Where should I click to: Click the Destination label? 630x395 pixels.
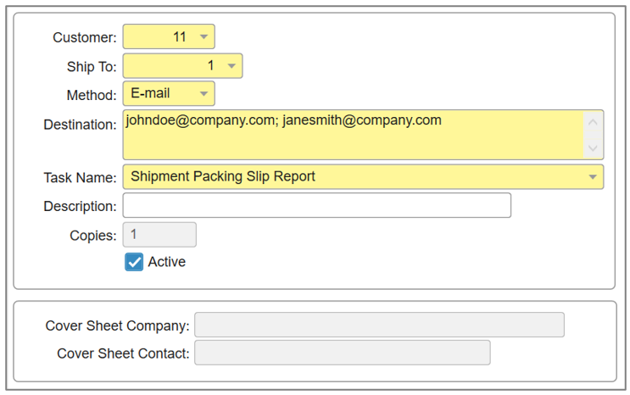80,125
